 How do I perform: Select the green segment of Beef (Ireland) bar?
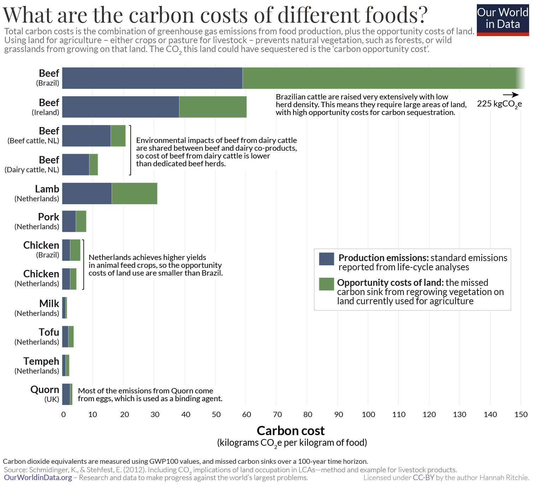213,107
